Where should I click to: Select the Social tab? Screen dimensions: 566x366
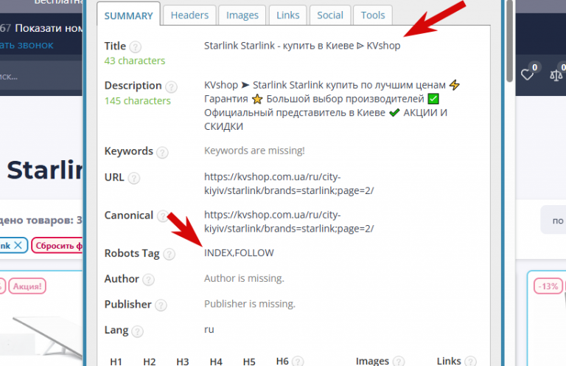pos(330,15)
